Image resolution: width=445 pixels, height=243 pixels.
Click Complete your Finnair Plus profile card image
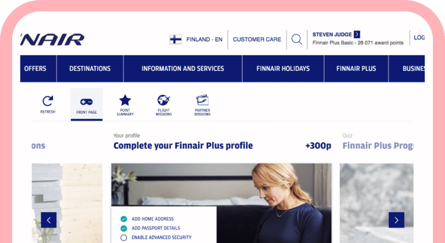click(x=221, y=203)
